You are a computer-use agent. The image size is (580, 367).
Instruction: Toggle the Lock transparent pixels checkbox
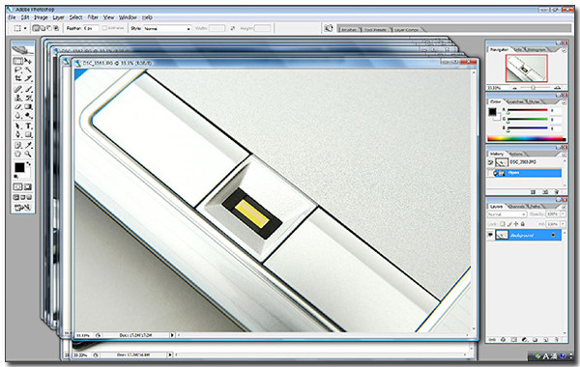pyautogui.click(x=503, y=224)
